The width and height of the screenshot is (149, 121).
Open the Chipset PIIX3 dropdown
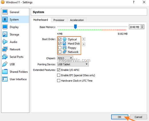click(65, 58)
